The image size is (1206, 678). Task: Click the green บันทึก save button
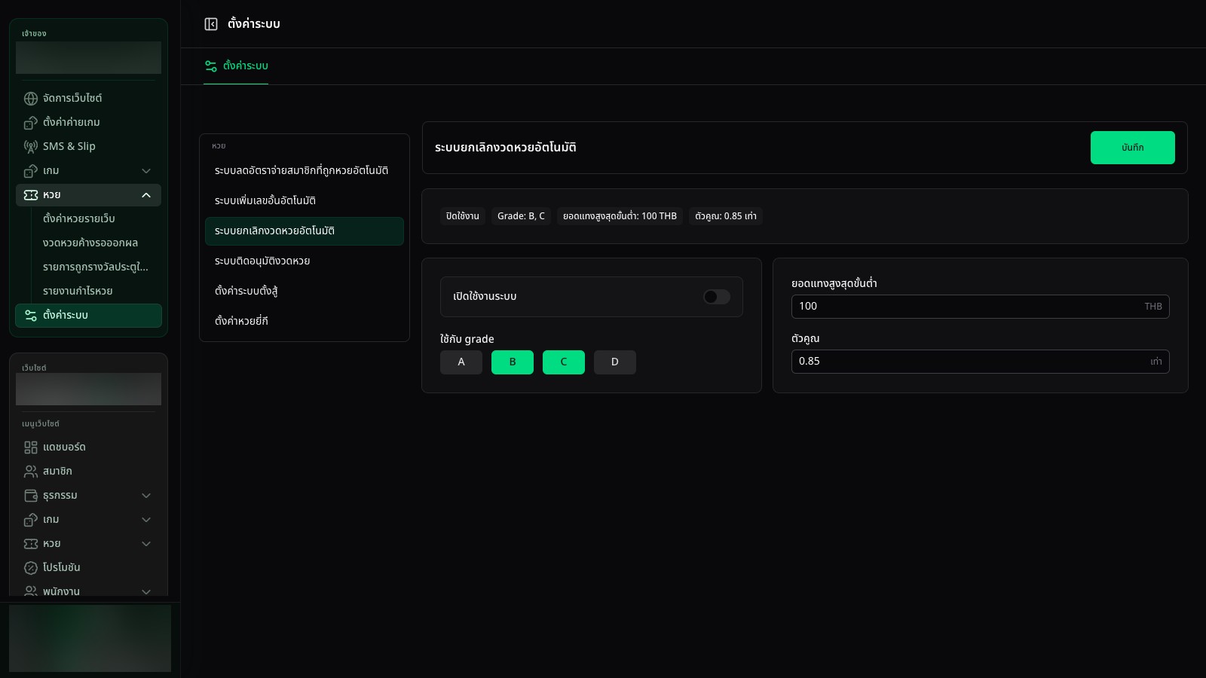tap(1132, 148)
